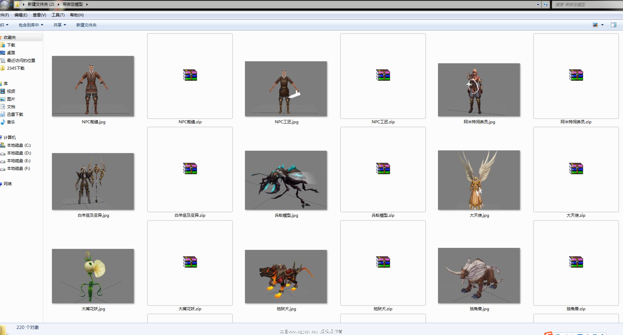Refresh the folder with the refresh button
Image resolution: width=623 pixels, height=335 pixels.
coord(546,5)
